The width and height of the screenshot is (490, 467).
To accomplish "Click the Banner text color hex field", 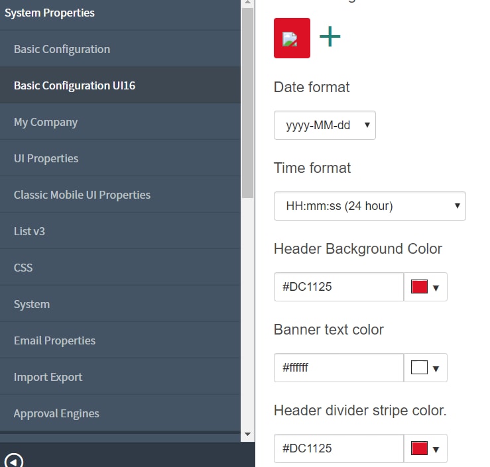I will (339, 368).
